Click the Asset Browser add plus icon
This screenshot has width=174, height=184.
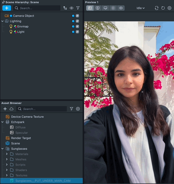point(5,109)
